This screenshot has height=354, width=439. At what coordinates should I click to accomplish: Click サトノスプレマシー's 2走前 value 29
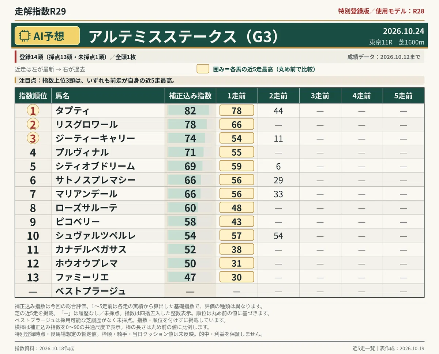coord(278,180)
